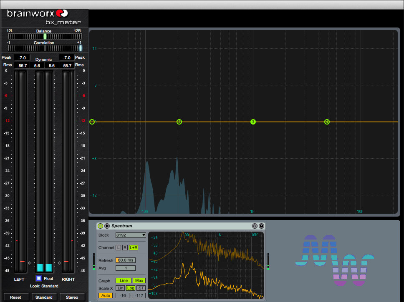Click the -16 range upper field
This screenshot has height=302, width=404.
122,296
